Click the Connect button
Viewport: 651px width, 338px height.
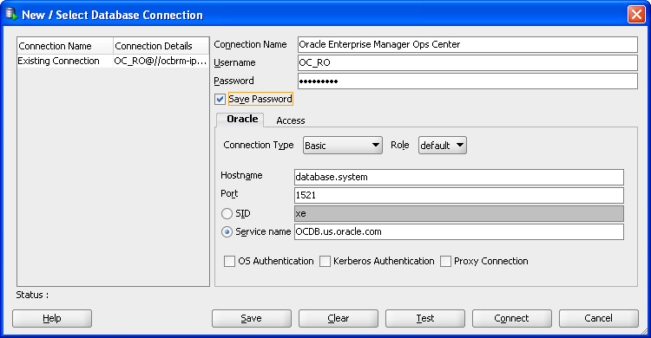pyautogui.click(x=512, y=319)
